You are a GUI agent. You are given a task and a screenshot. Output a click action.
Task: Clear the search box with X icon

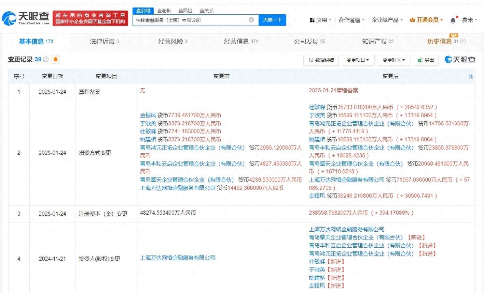(x=251, y=20)
